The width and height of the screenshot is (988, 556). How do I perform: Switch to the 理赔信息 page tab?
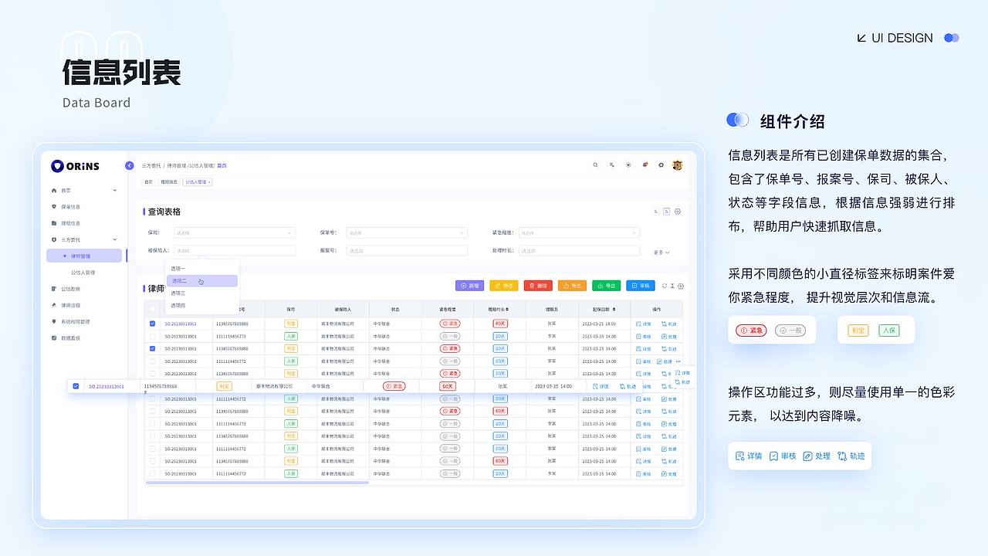168,182
